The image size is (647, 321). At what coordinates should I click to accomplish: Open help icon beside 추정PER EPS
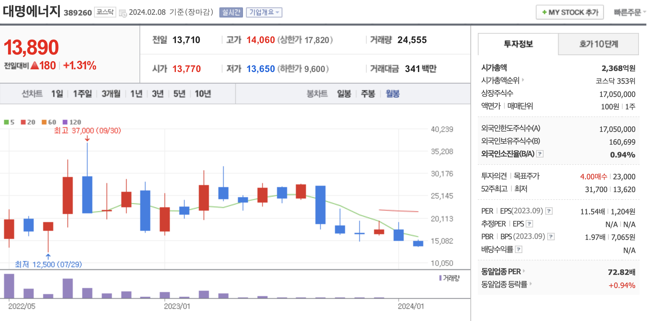pyautogui.click(x=529, y=224)
